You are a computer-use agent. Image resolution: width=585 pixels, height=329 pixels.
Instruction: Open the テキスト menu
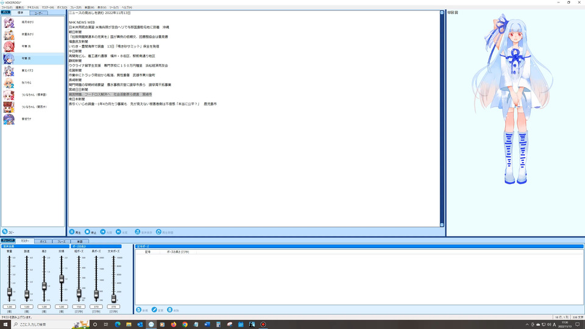33,7
